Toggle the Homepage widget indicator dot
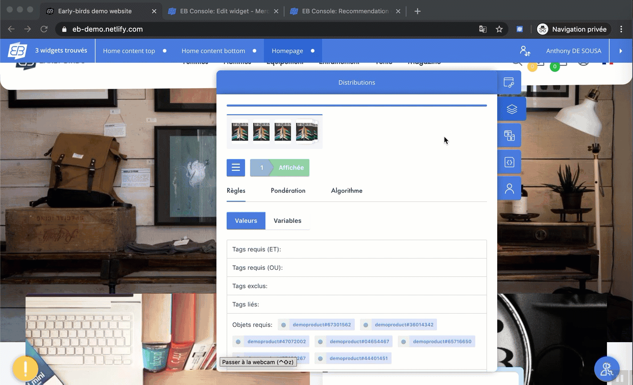The width and height of the screenshot is (633, 385). (x=312, y=51)
